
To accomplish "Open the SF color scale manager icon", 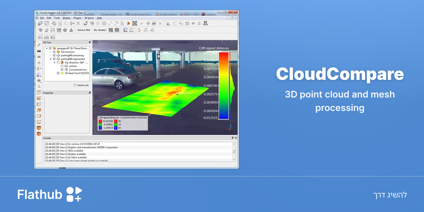I will pos(206,23).
